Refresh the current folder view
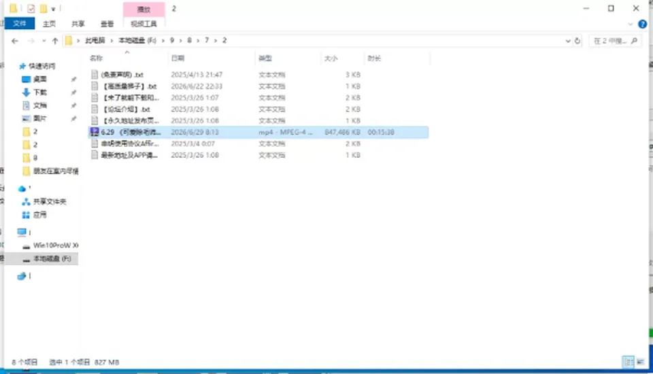The width and height of the screenshot is (653, 374). pos(577,41)
